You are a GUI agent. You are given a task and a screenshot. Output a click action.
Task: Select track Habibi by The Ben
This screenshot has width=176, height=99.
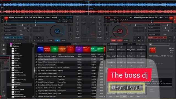70,79
